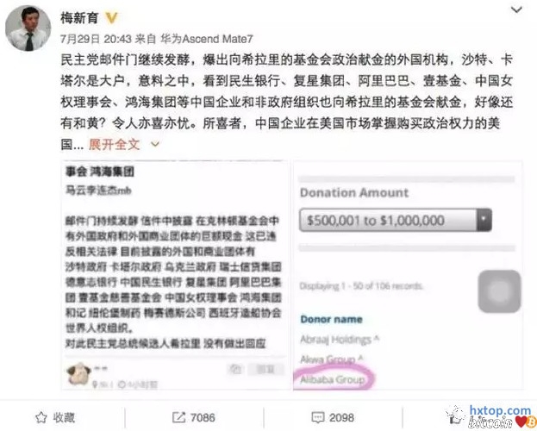537x431 pixels.
Task: Click the Donor name column header
Action: (x=331, y=319)
